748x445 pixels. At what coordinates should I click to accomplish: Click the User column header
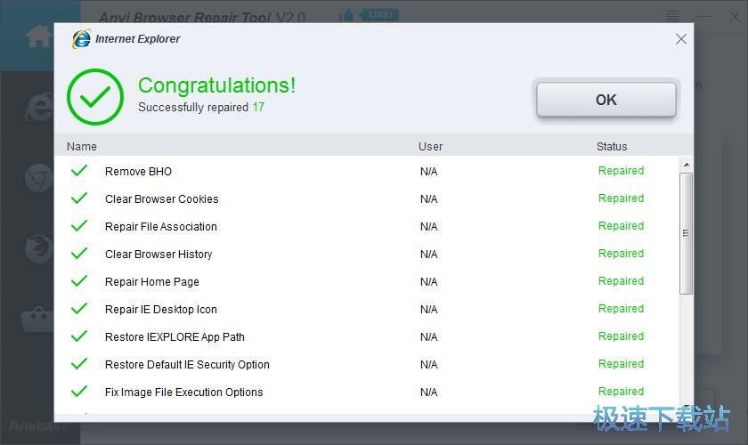pyautogui.click(x=430, y=147)
